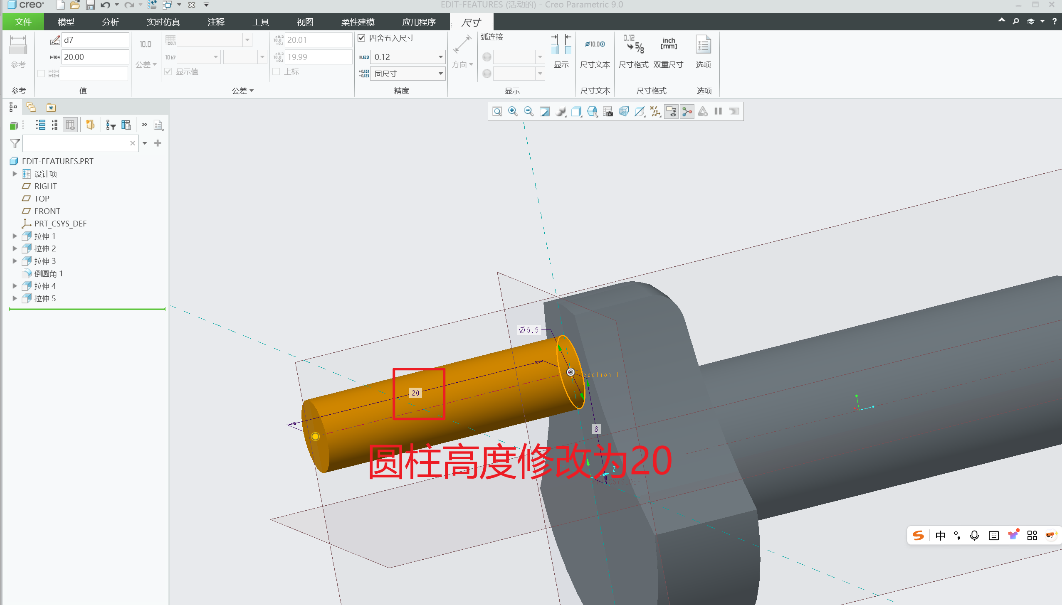Image resolution: width=1062 pixels, height=605 pixels.
Task: Toggle the 四舍五入尺寸 checkbox
Action: click(361, 38)
